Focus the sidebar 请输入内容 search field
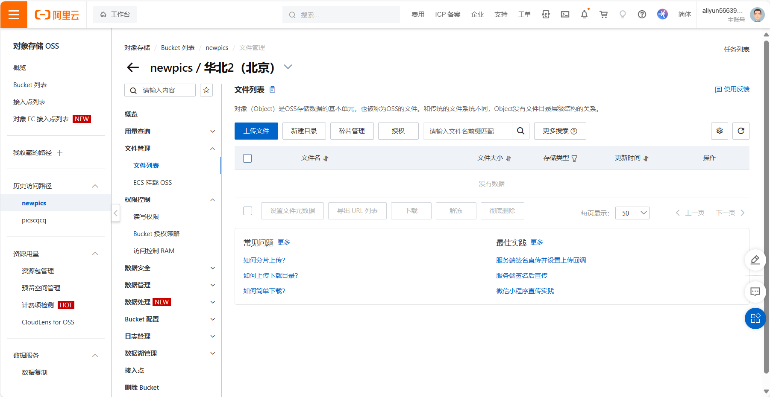Viewport: 770px width, 397px height. point(160,90)
